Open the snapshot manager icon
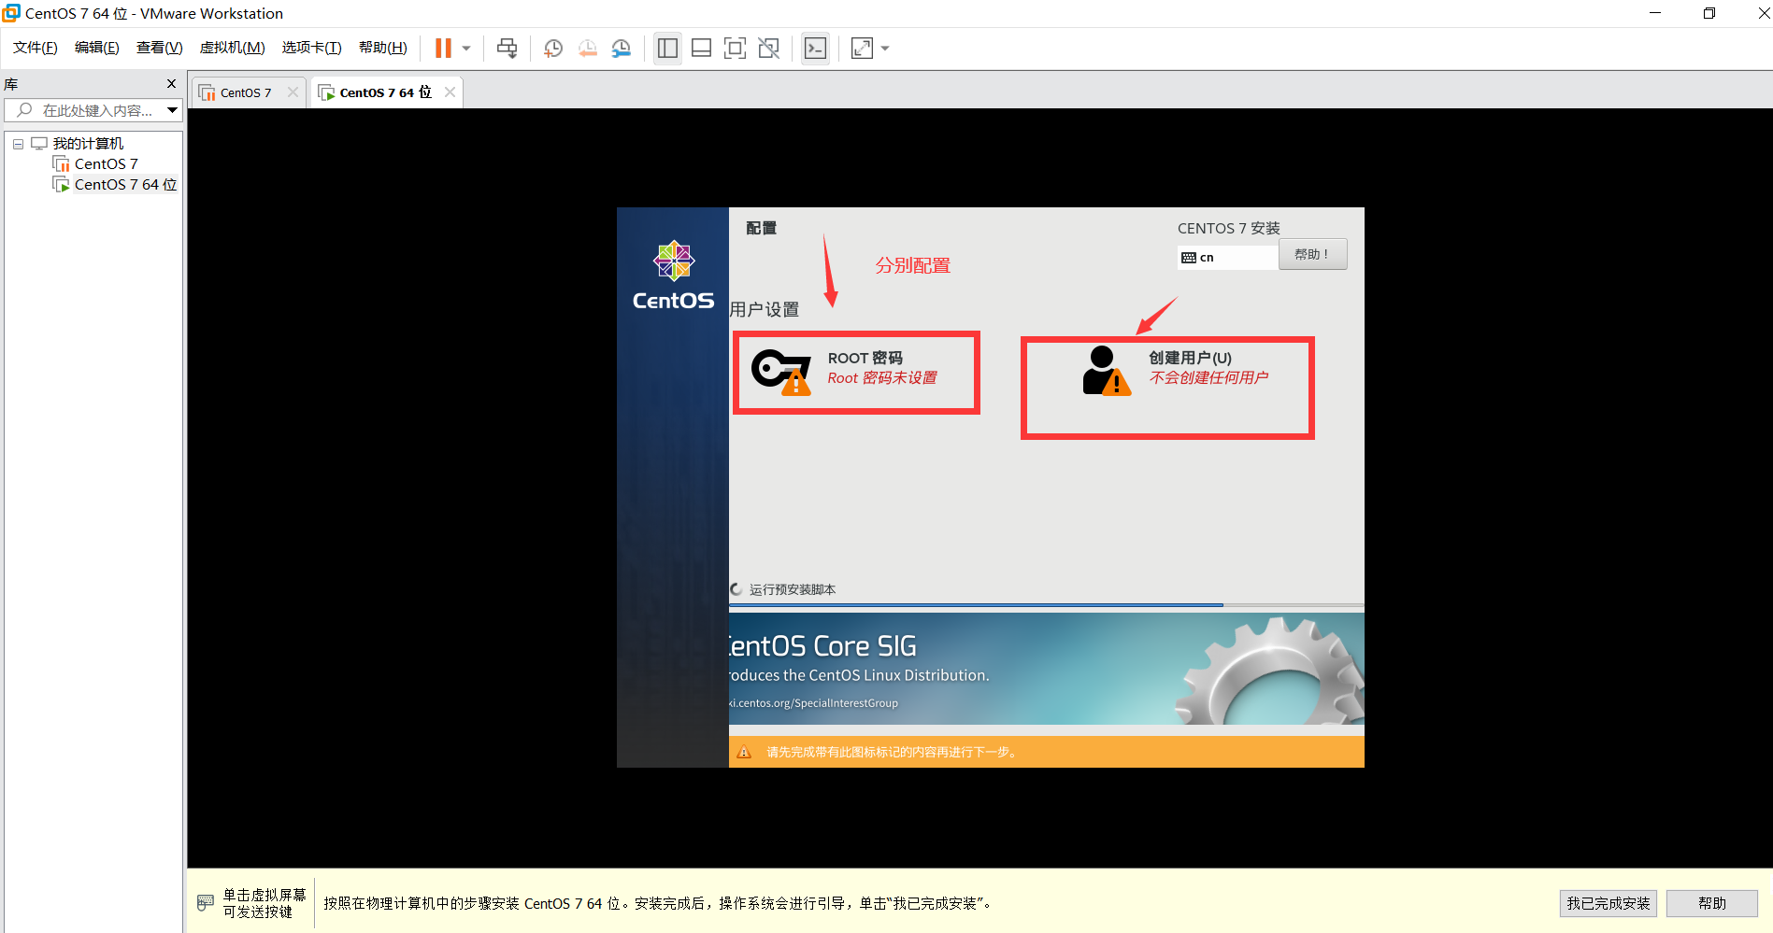Viewport: 1773px width, 933px height. tap(622, 48)
